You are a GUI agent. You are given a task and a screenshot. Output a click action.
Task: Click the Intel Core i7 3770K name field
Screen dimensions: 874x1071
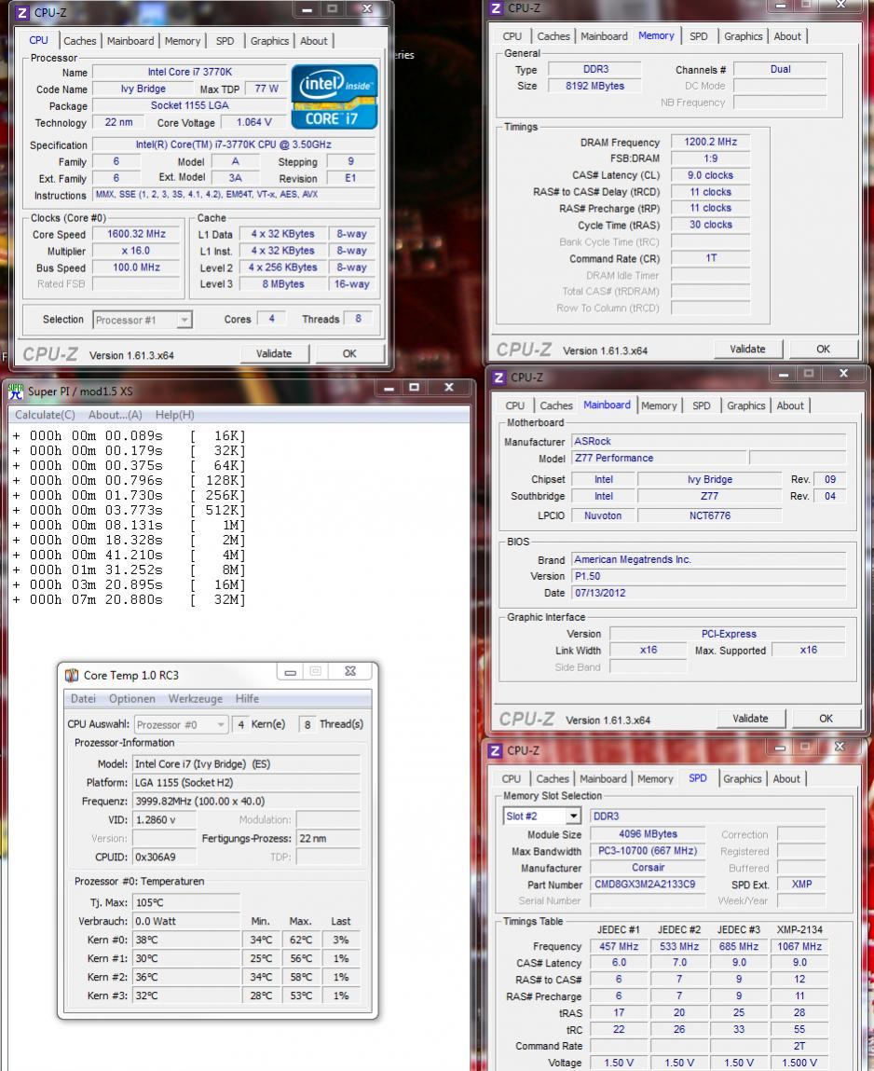click(x=189, y=72)
